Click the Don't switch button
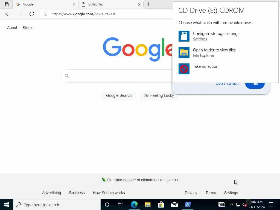The image size is (280, 210). [227, 84]
